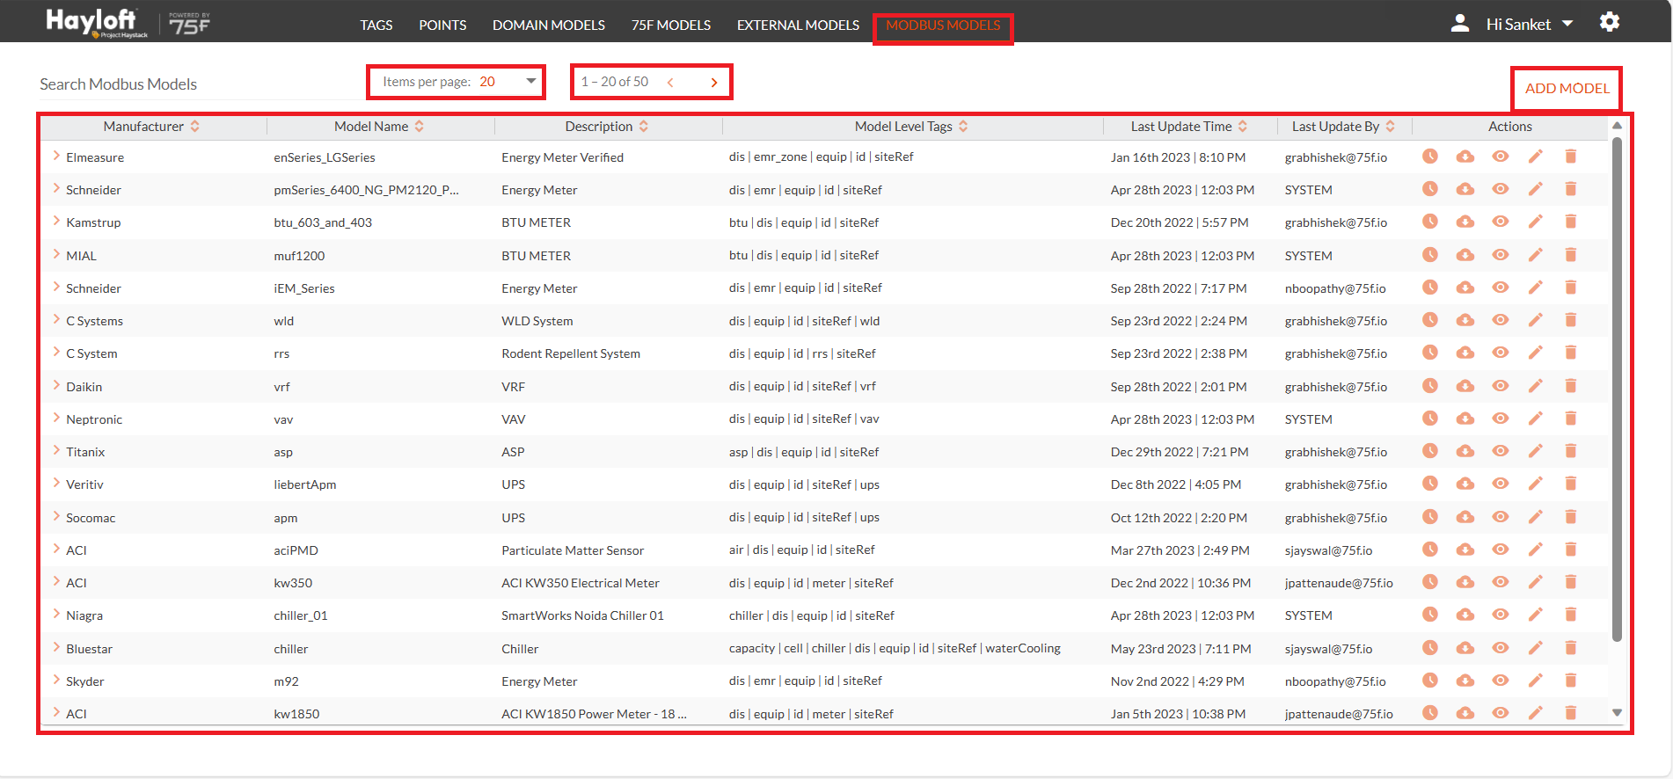Click the Haylofft logo
This screenshot has width=1673, height=779.
pos(97,22)
